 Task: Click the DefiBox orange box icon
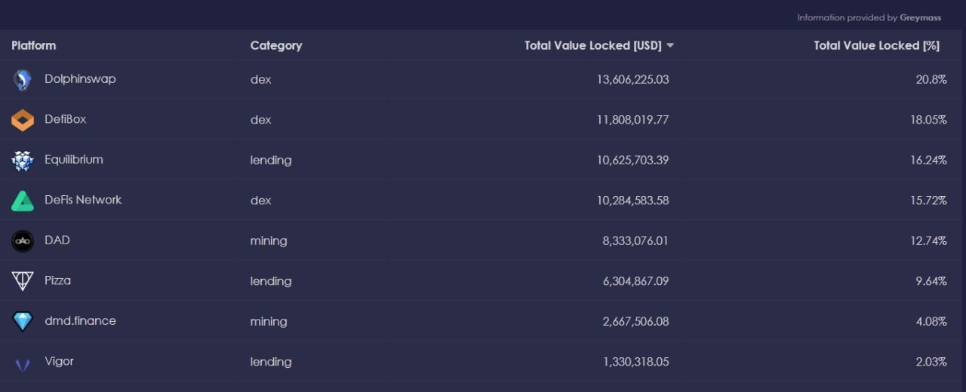pyautogui.click(x=23, y=120)
